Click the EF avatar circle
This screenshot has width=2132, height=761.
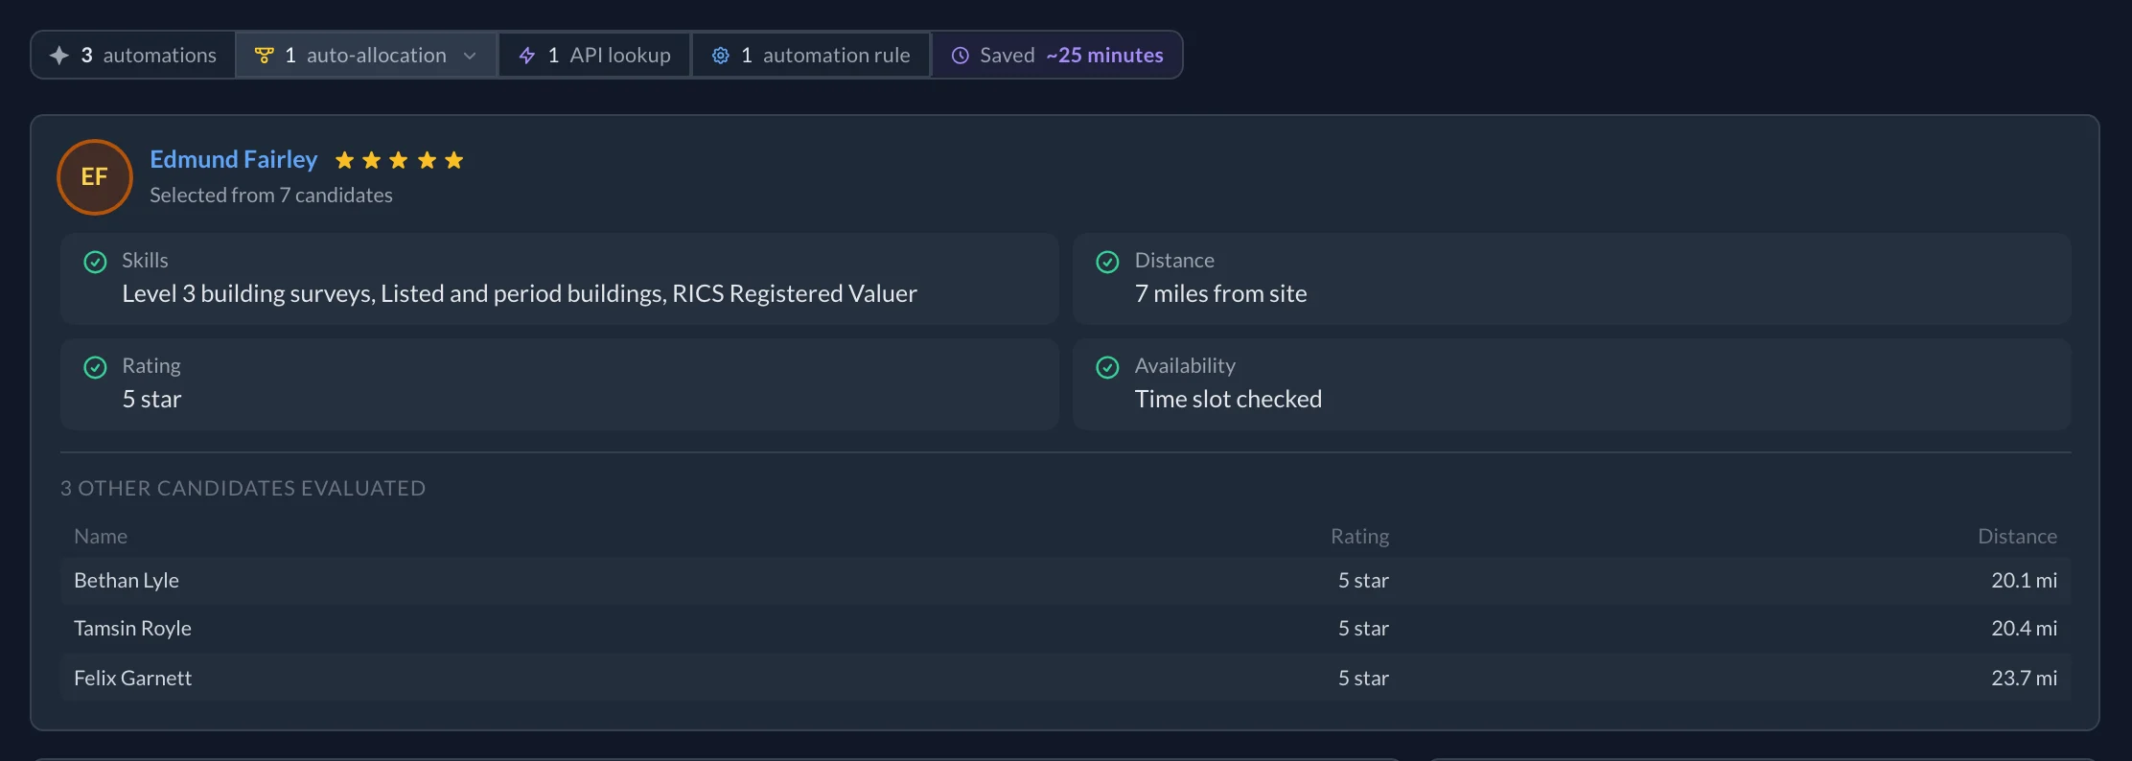point(95,177)
